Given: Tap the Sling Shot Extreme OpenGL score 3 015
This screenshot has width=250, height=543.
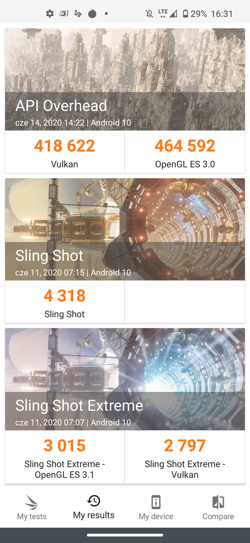Looking at the screenshot, I should (65, 446).
